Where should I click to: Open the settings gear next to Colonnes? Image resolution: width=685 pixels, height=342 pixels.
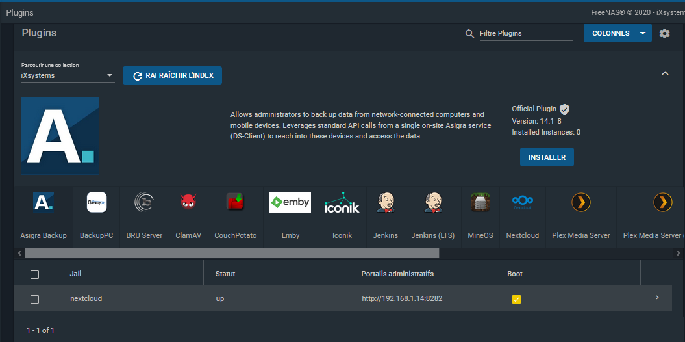664,33
